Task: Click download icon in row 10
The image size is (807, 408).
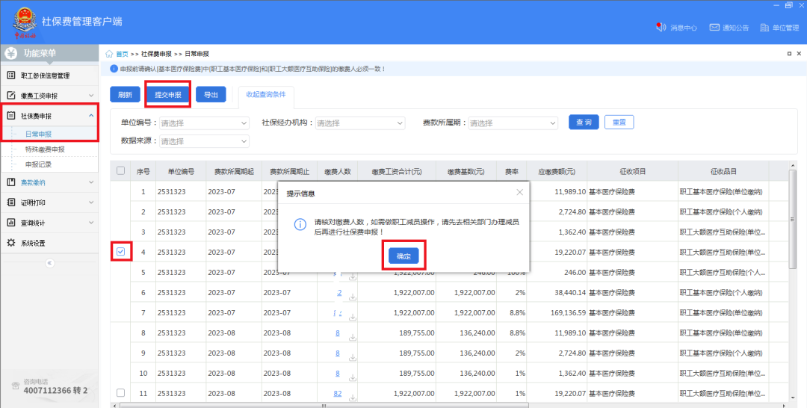Action: [353, 377]
